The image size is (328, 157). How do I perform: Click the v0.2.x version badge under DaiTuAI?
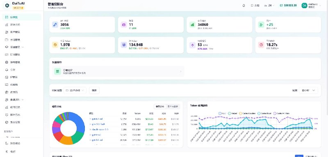point(18,8)
